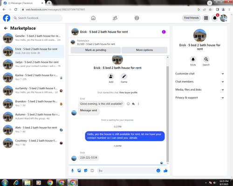The height and width of the screenshot is (186, 233).
Task: Expand Media, files and links section
Action: 200,90
